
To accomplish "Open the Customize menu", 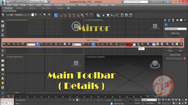I will [x=93, y=5].
